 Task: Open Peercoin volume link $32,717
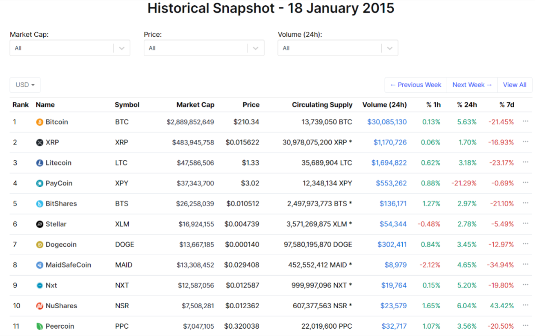point(394,326)
